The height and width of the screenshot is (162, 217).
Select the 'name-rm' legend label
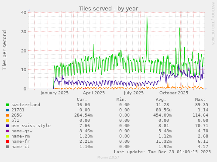21,136
